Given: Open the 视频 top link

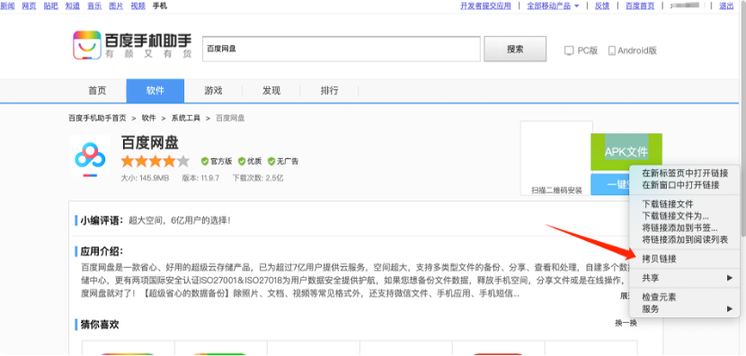Looking at the screenshot, I should 138,5.
